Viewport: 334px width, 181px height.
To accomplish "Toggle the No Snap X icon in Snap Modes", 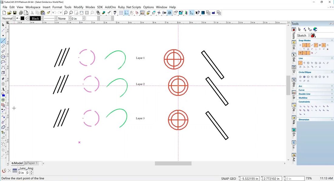I will [x=328, y=45].
